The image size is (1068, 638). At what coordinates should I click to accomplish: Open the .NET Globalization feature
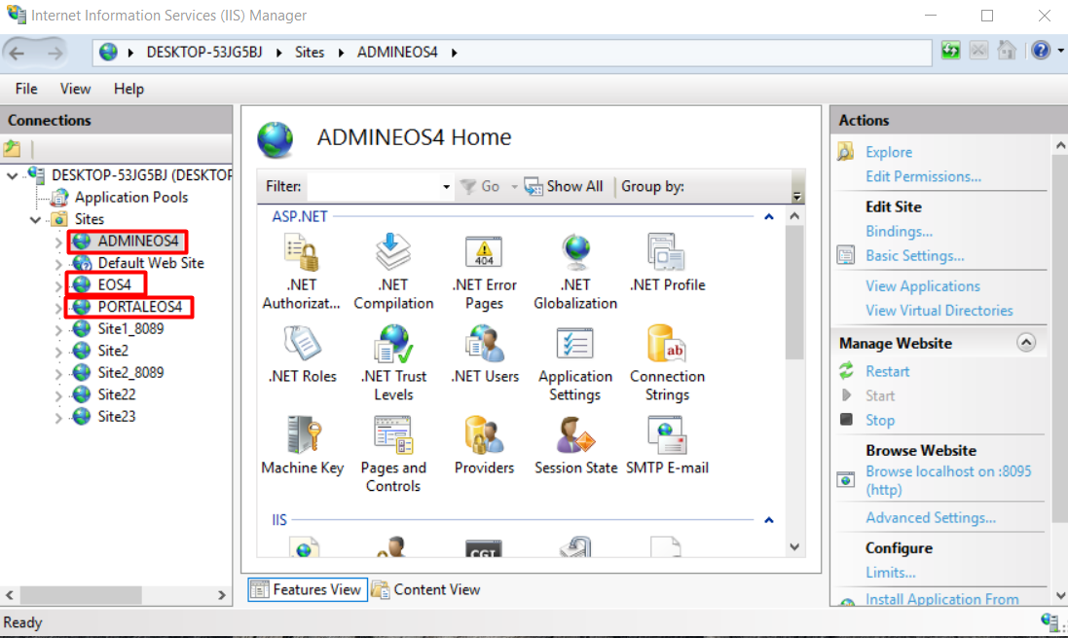(575, 272)
